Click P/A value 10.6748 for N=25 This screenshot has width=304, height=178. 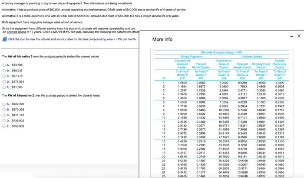point(242,176)
